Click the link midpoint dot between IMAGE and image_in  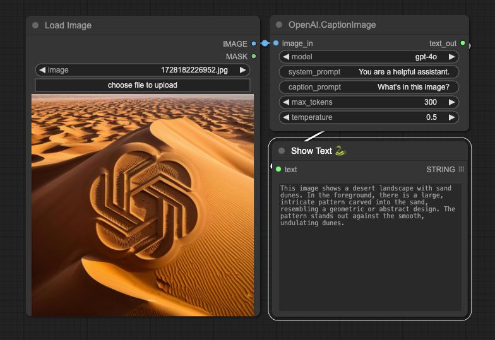[265, 43]
